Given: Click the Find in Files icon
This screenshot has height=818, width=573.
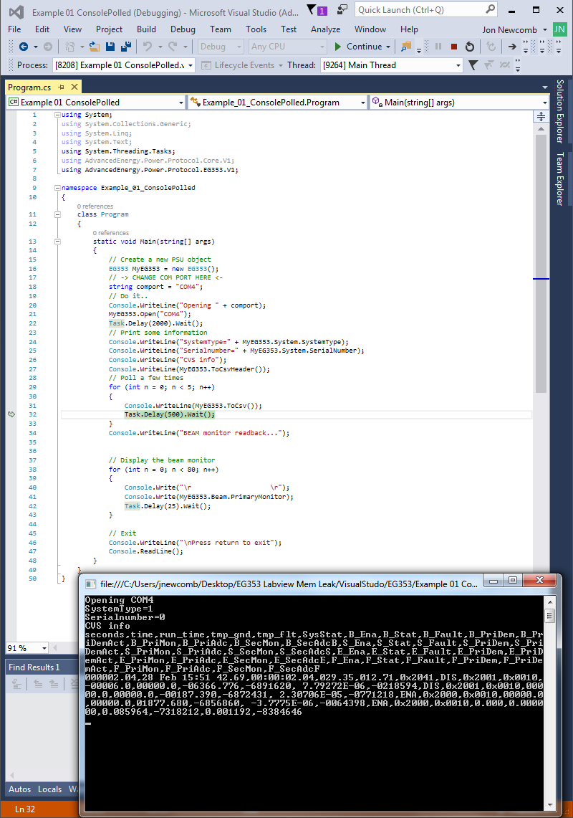Looking at the screenshot, I should tap(405, 47).
